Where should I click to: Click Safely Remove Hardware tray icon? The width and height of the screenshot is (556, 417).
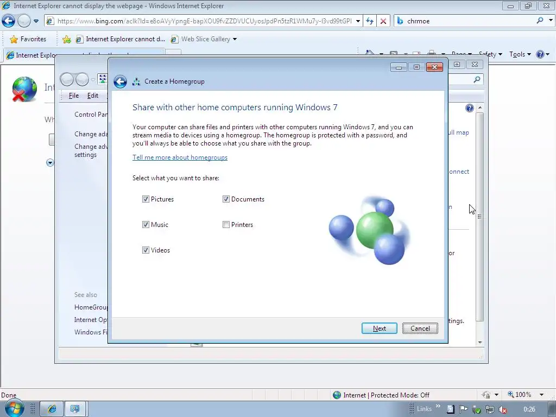pyautogui.click(x=477, y=409)
